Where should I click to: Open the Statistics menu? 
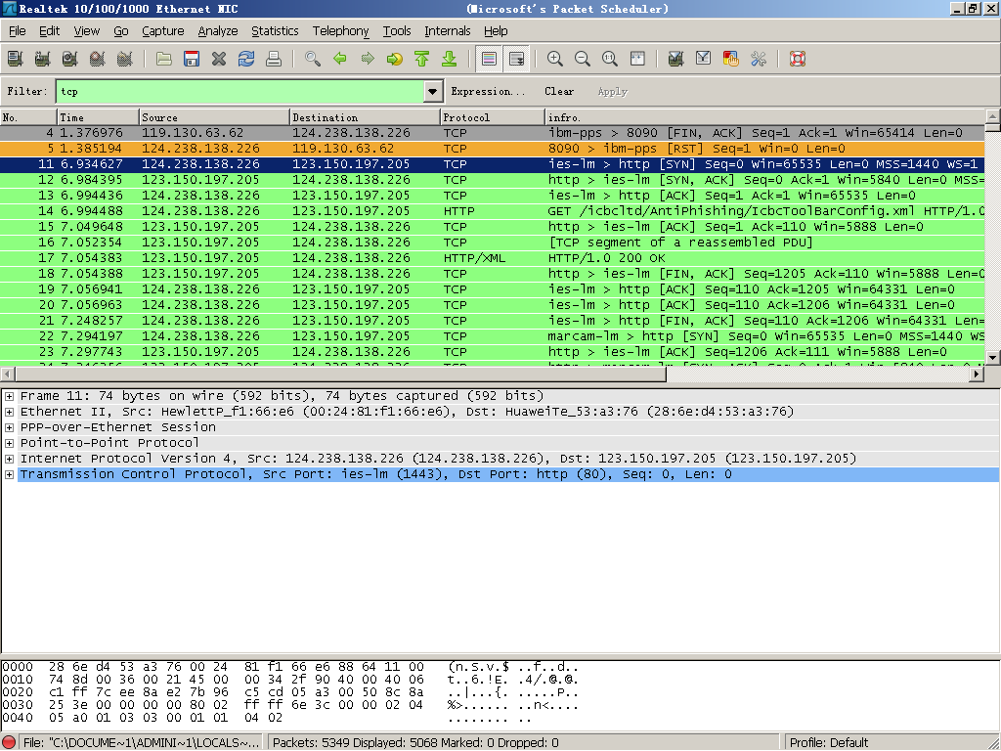pyautogui.click(x=275, y=30)
